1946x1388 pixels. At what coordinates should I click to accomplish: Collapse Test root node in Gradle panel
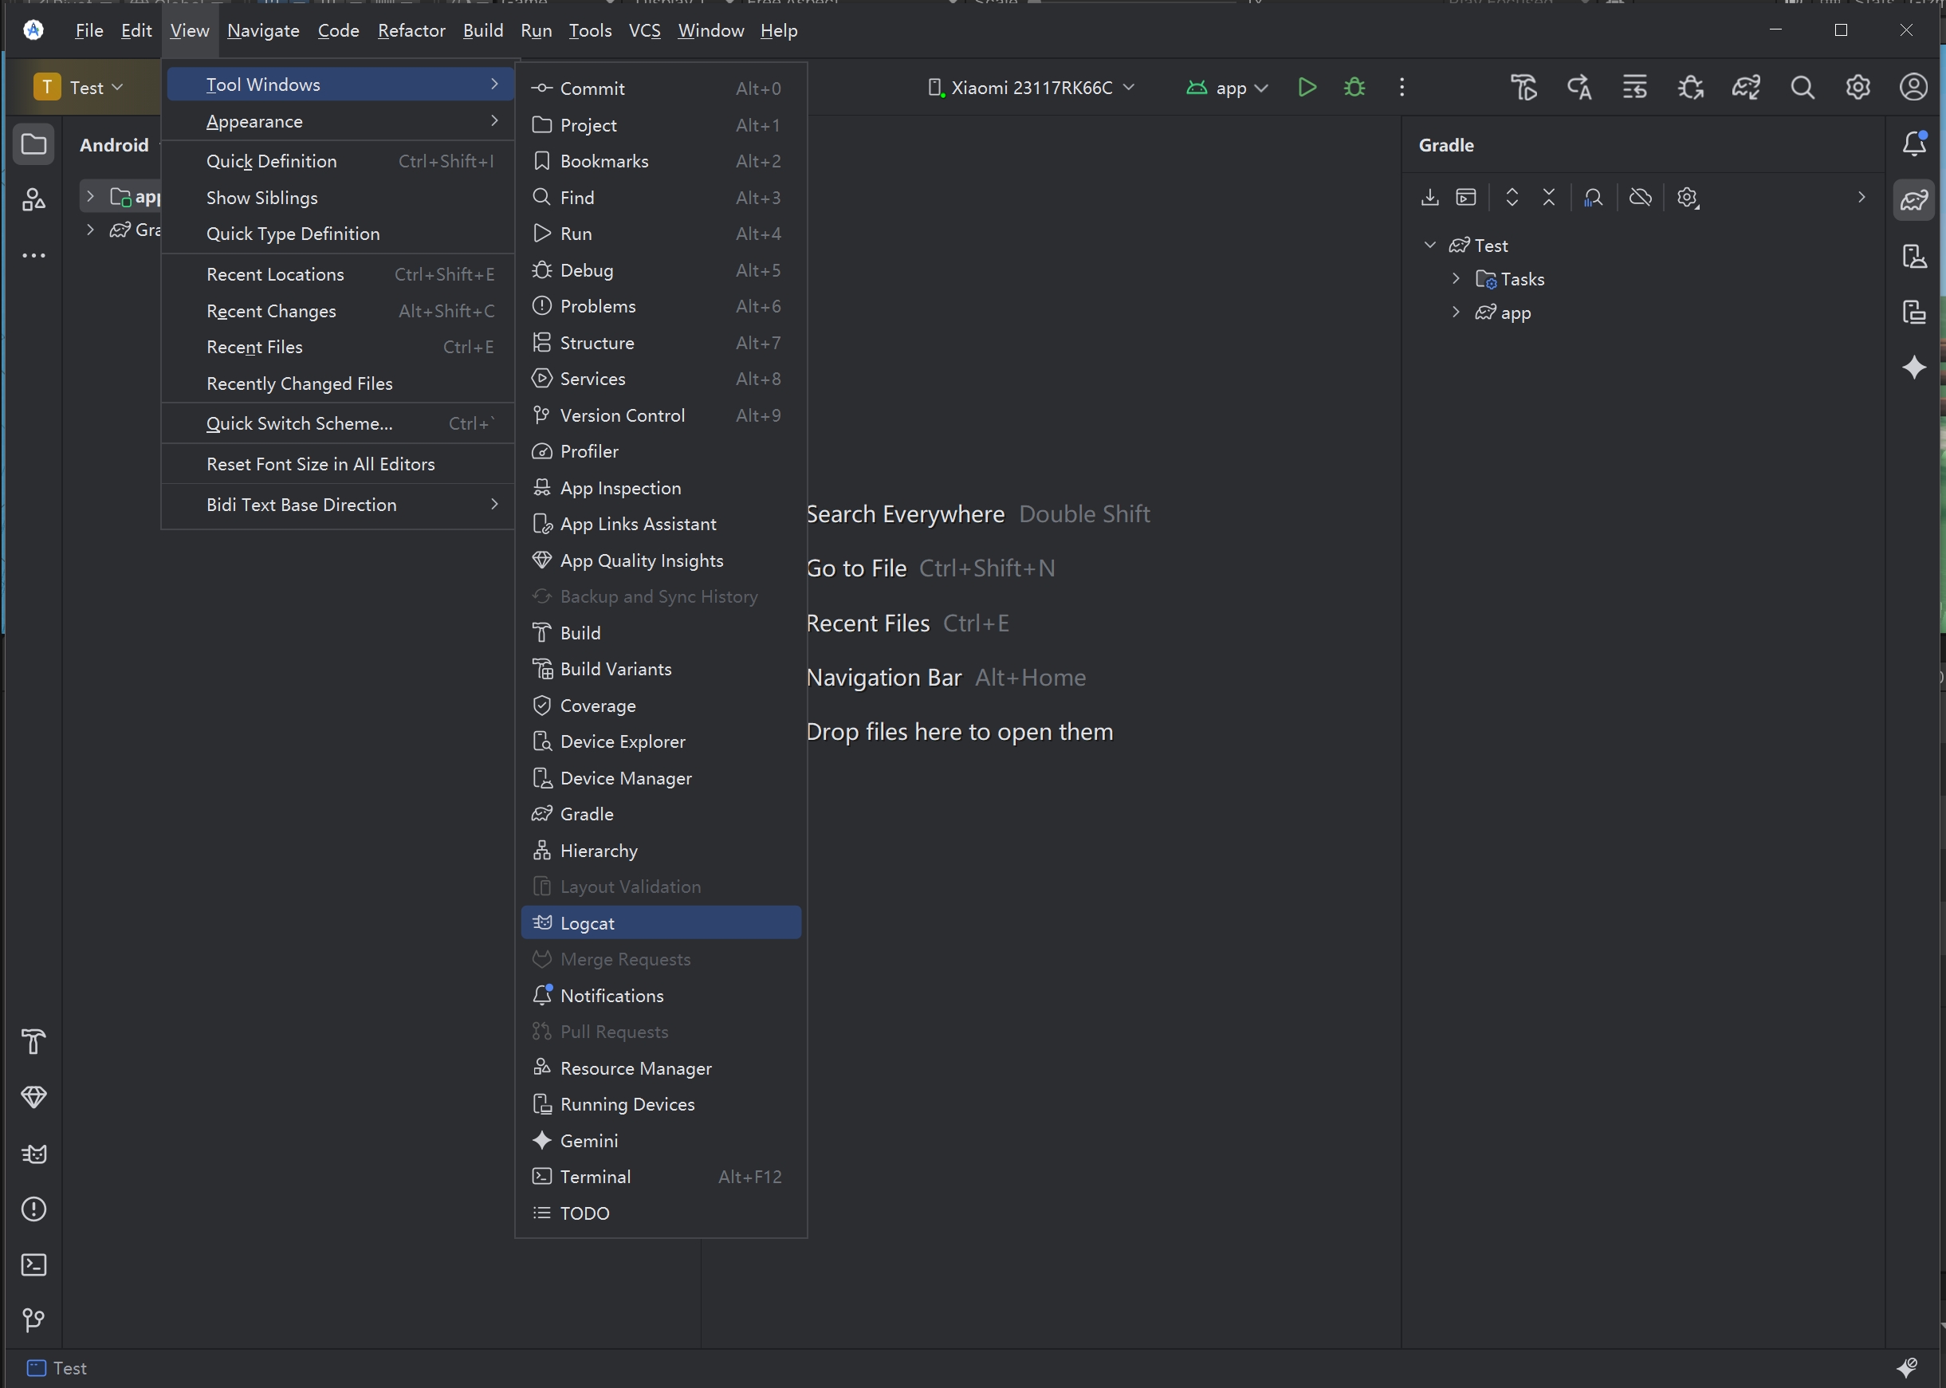click(1429, 246)
